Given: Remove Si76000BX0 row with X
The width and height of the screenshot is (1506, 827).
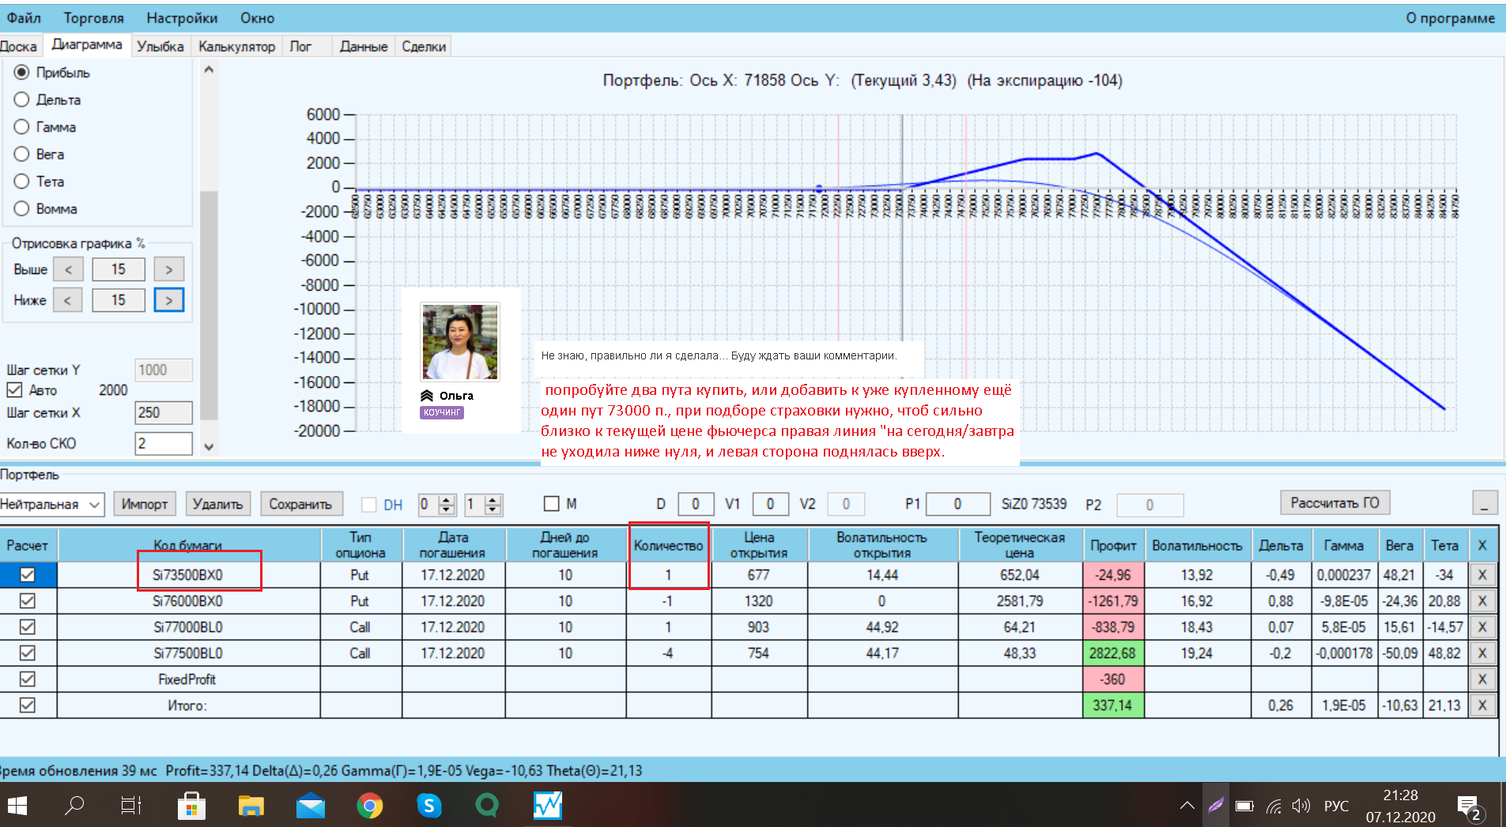Looking at the screenshot, I should (x=1482, y=601).
